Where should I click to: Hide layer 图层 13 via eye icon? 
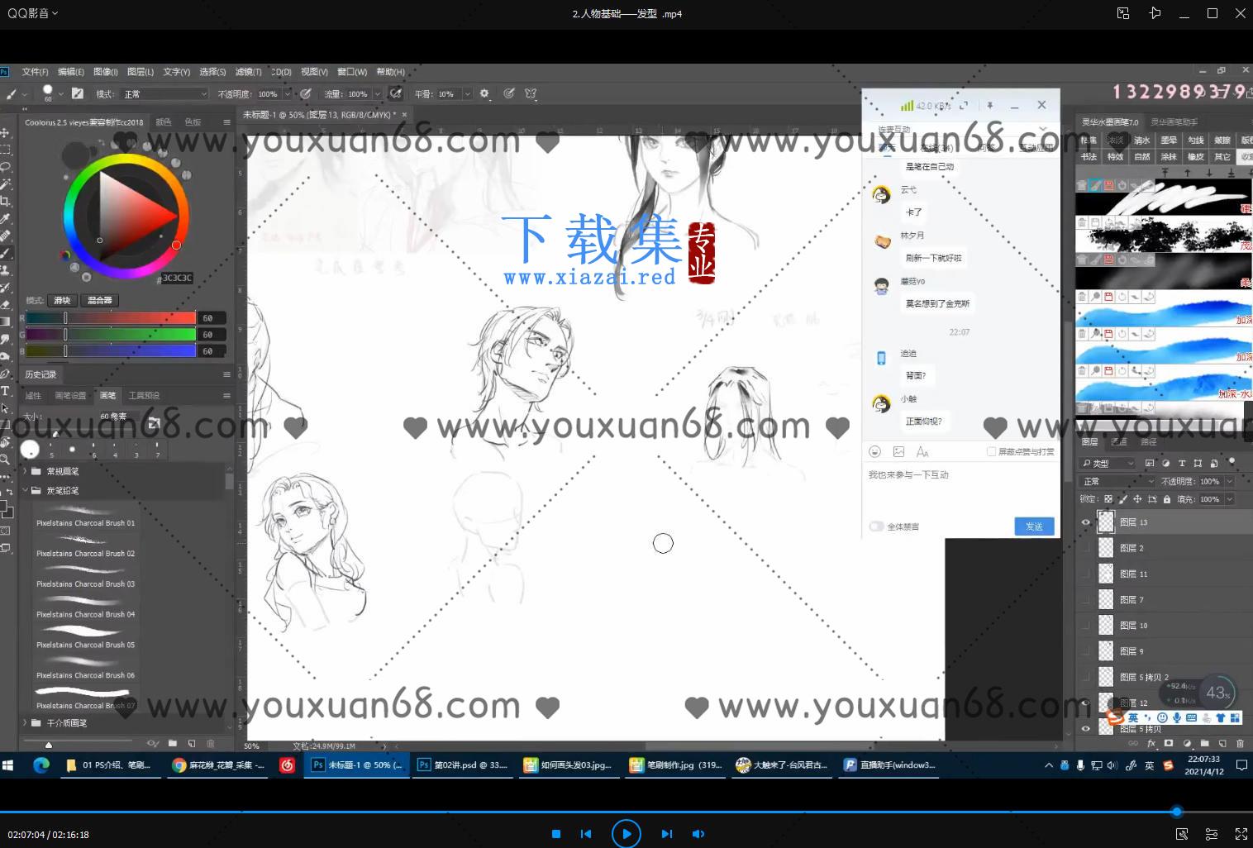pyautogui.click(x=1085, y=522)
